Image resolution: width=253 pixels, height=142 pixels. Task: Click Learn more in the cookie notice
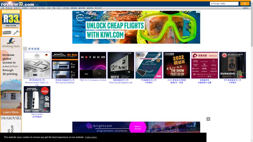point(91,137)
